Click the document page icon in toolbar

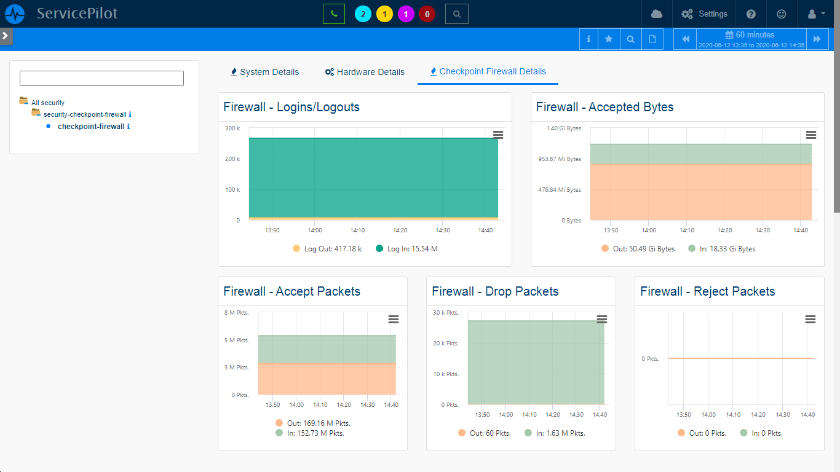(x=652, y=39)
